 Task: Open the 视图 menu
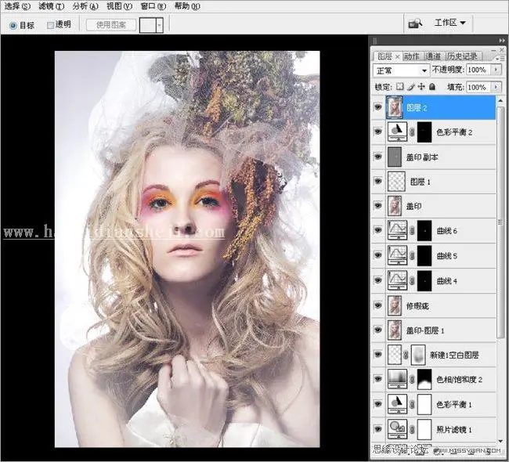coord(120,6)
